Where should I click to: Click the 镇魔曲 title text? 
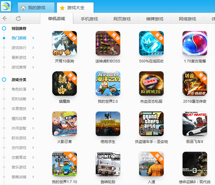coord(65,101)
